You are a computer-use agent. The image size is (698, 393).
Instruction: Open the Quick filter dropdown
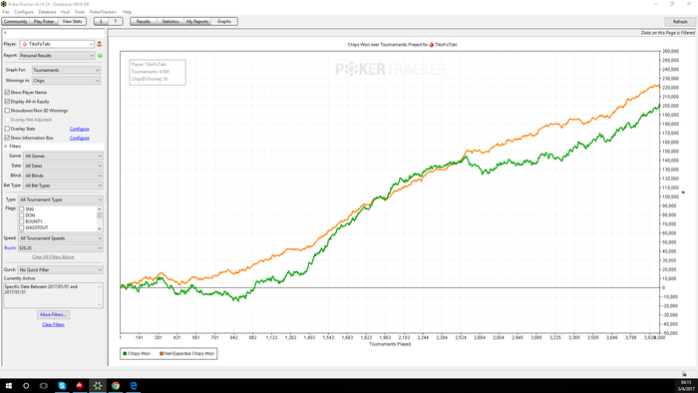61,269
